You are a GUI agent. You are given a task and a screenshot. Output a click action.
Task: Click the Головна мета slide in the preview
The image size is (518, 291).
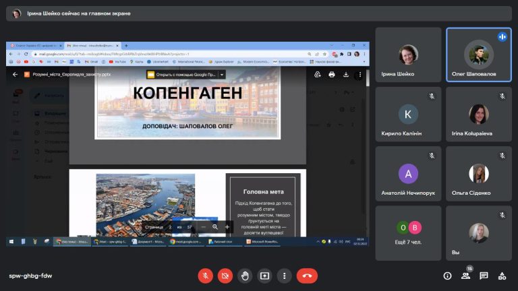click(x=188, y=203)
